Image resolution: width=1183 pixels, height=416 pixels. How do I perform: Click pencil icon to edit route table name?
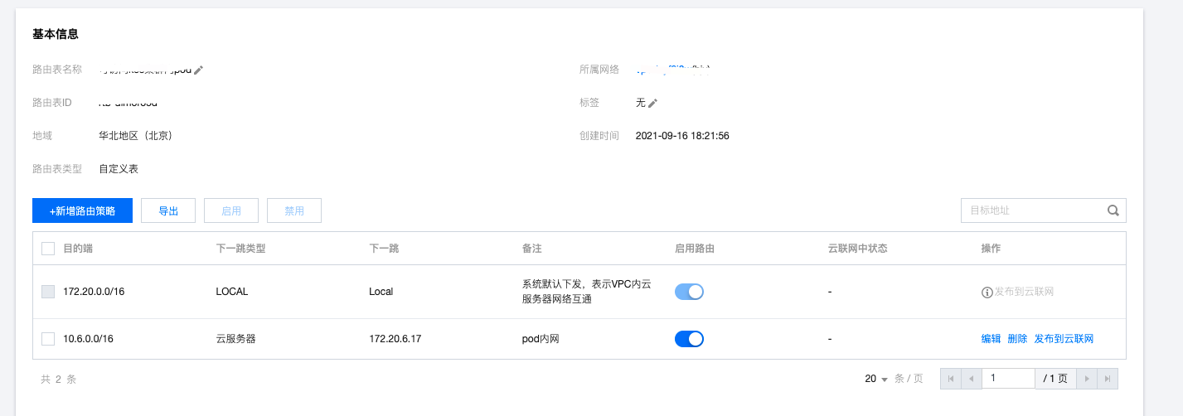pyautogui.click(x=198, y=70)
